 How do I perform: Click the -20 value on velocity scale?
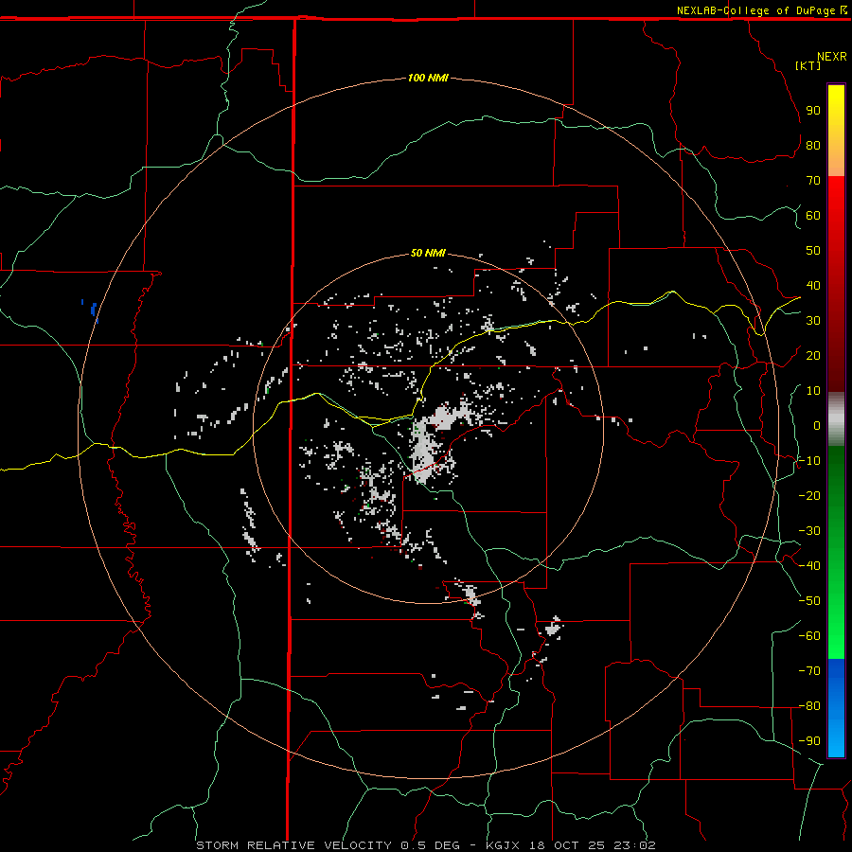pyautogui.click(x=809, y=495)
